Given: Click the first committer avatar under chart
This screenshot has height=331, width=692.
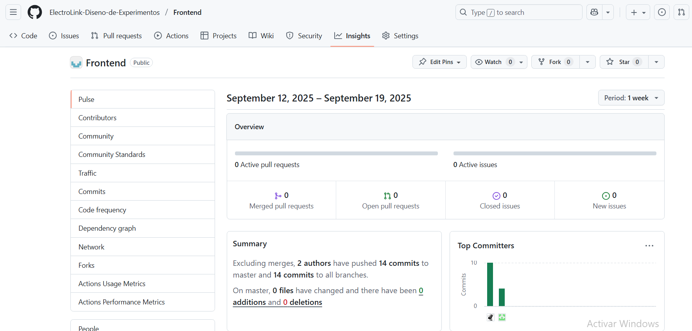Looking at the screenshot, I should click(491, 317).
